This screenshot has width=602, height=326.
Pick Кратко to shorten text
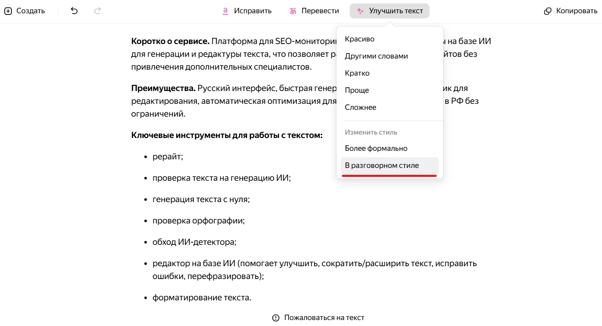(x=357, y=73)
